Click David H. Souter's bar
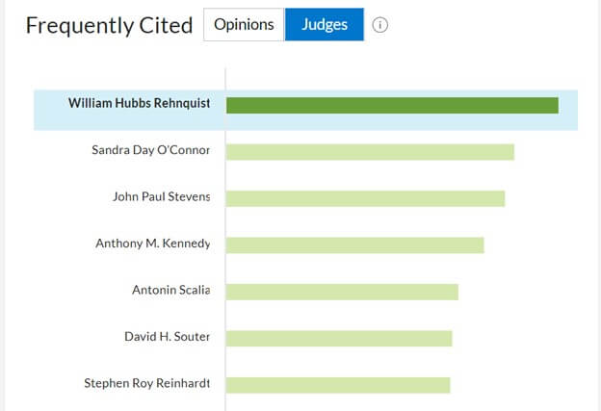 click(339, 338)
